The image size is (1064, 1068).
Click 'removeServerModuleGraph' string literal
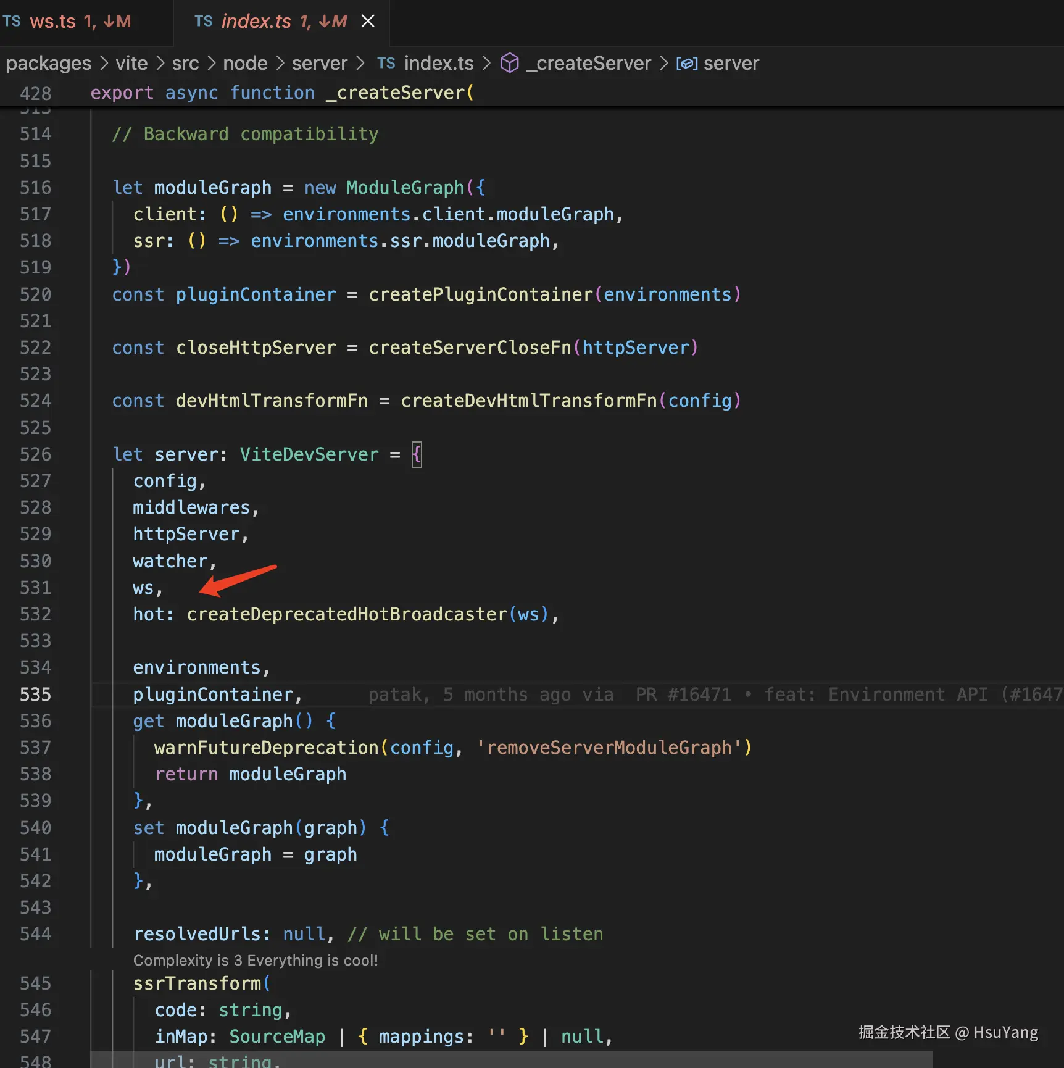click(609, 748)
